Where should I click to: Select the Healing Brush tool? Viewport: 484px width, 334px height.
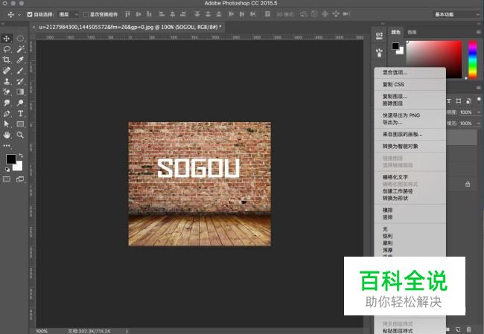pyautogui.click(x=7, y=71)
